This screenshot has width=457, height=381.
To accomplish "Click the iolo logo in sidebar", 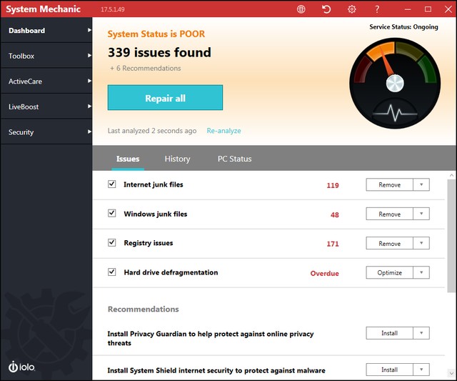I will [x=23, y=366].
